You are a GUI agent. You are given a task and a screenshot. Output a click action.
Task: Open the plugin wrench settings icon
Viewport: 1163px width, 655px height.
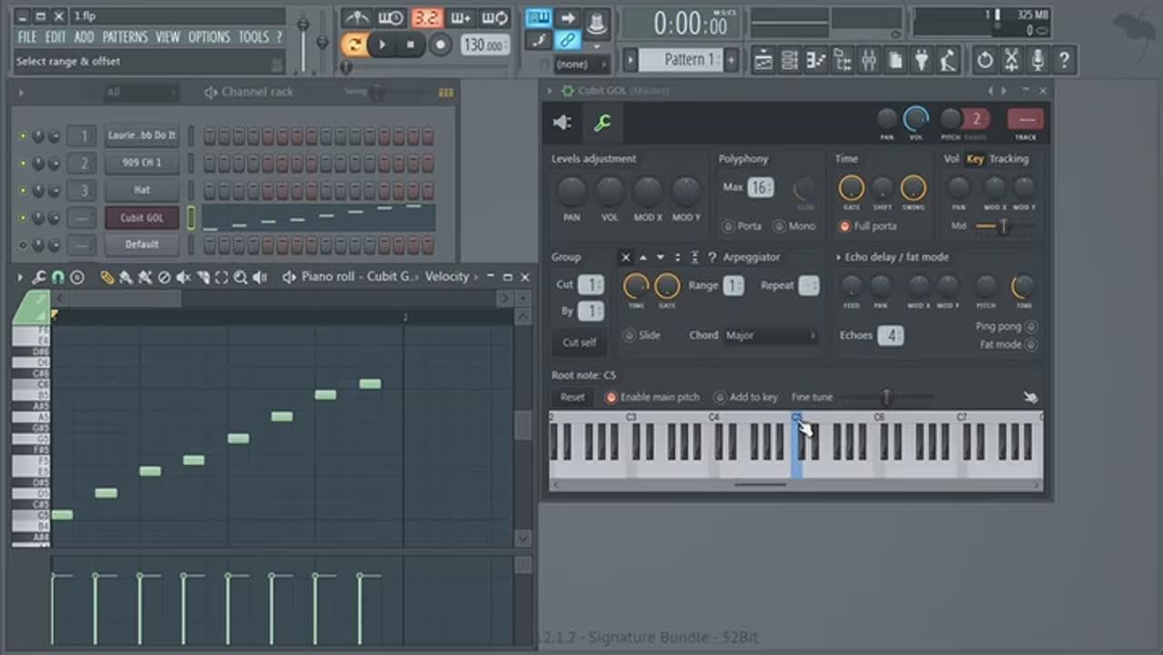point(601,123)
